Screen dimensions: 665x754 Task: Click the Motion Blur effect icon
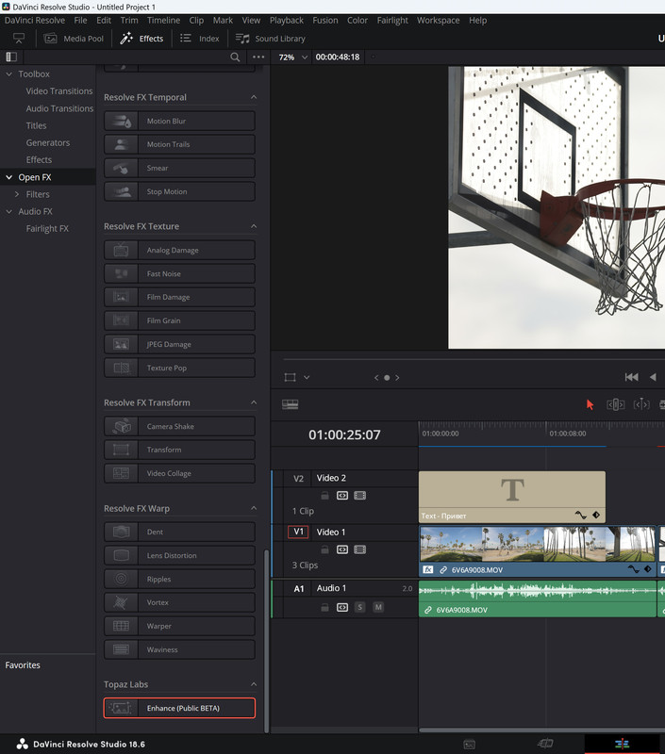pos(122,121)
